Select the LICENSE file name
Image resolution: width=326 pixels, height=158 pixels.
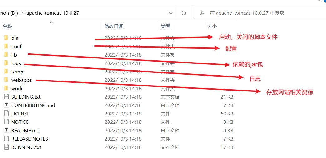point(20,114)
